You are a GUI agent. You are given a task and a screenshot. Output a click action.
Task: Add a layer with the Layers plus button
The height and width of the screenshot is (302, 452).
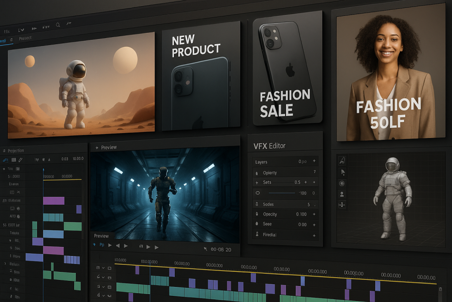point(314,161)
